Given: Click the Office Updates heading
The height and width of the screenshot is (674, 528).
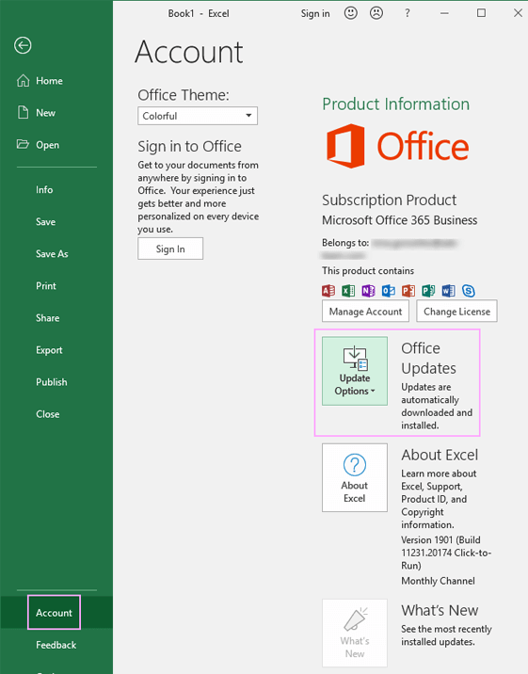Looking at the screenshot, I should 428,358.
